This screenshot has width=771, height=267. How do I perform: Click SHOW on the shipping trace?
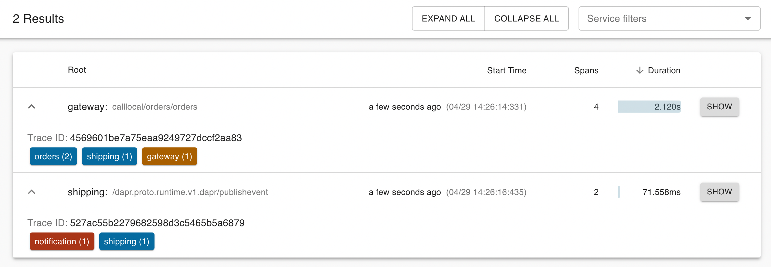pos(719,192)
